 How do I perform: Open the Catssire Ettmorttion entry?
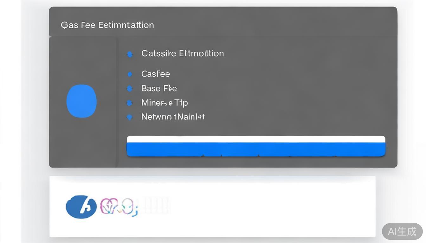(183, 53)
